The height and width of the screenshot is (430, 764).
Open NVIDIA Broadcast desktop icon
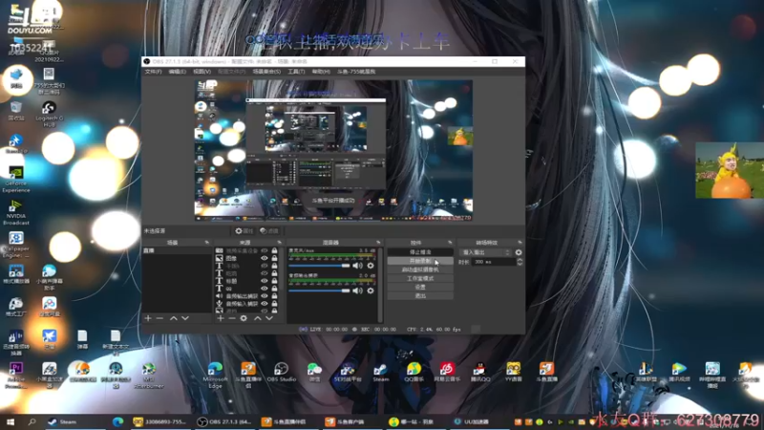coord(16,211)
